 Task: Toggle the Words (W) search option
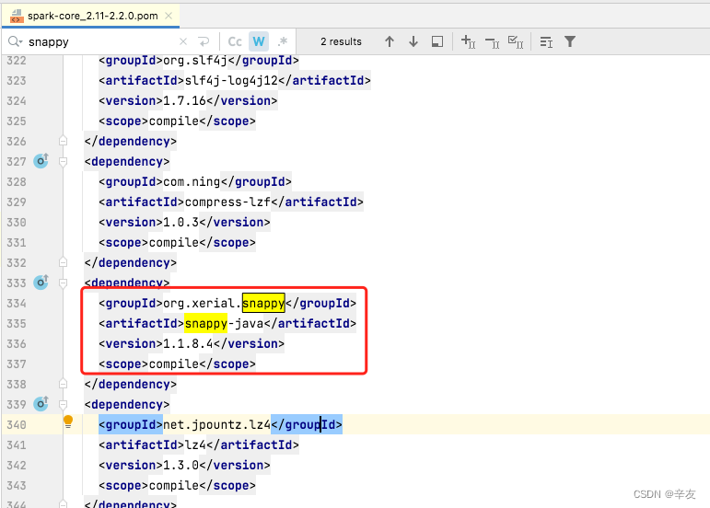tap(259, 41)
